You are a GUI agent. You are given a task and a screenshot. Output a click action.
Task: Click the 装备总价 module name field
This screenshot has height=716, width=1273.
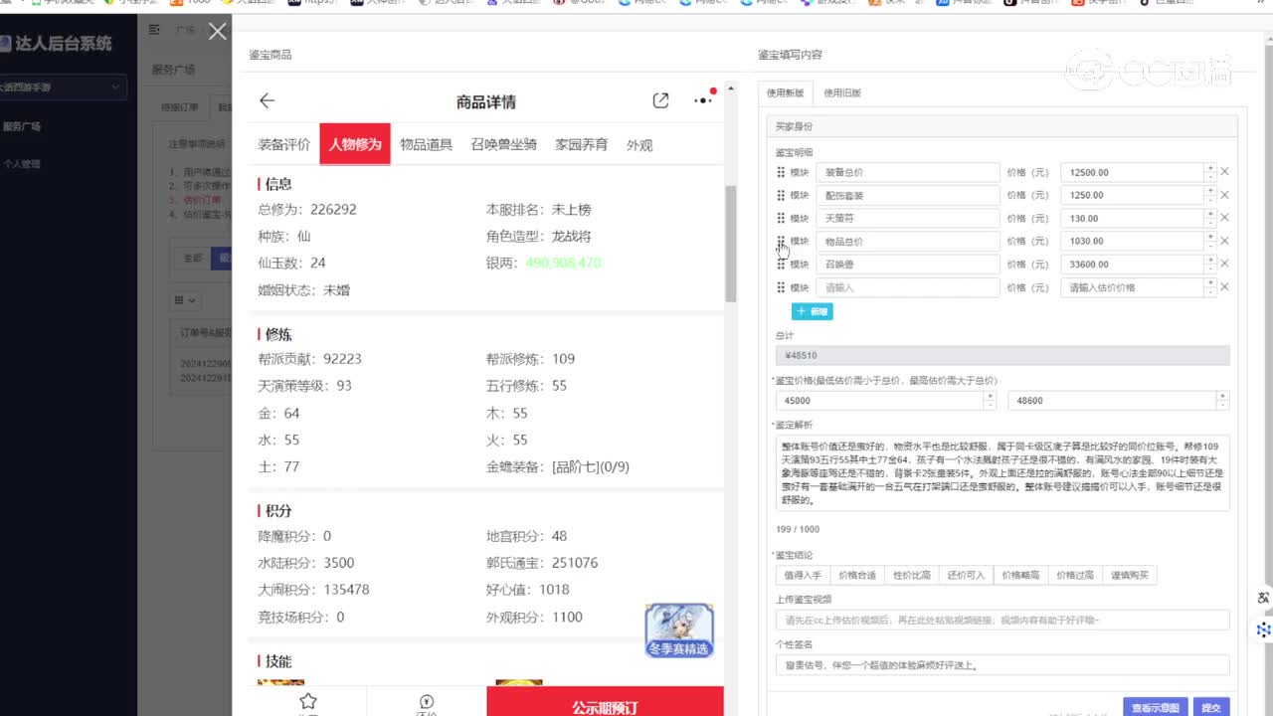click(x=907, y=172)
